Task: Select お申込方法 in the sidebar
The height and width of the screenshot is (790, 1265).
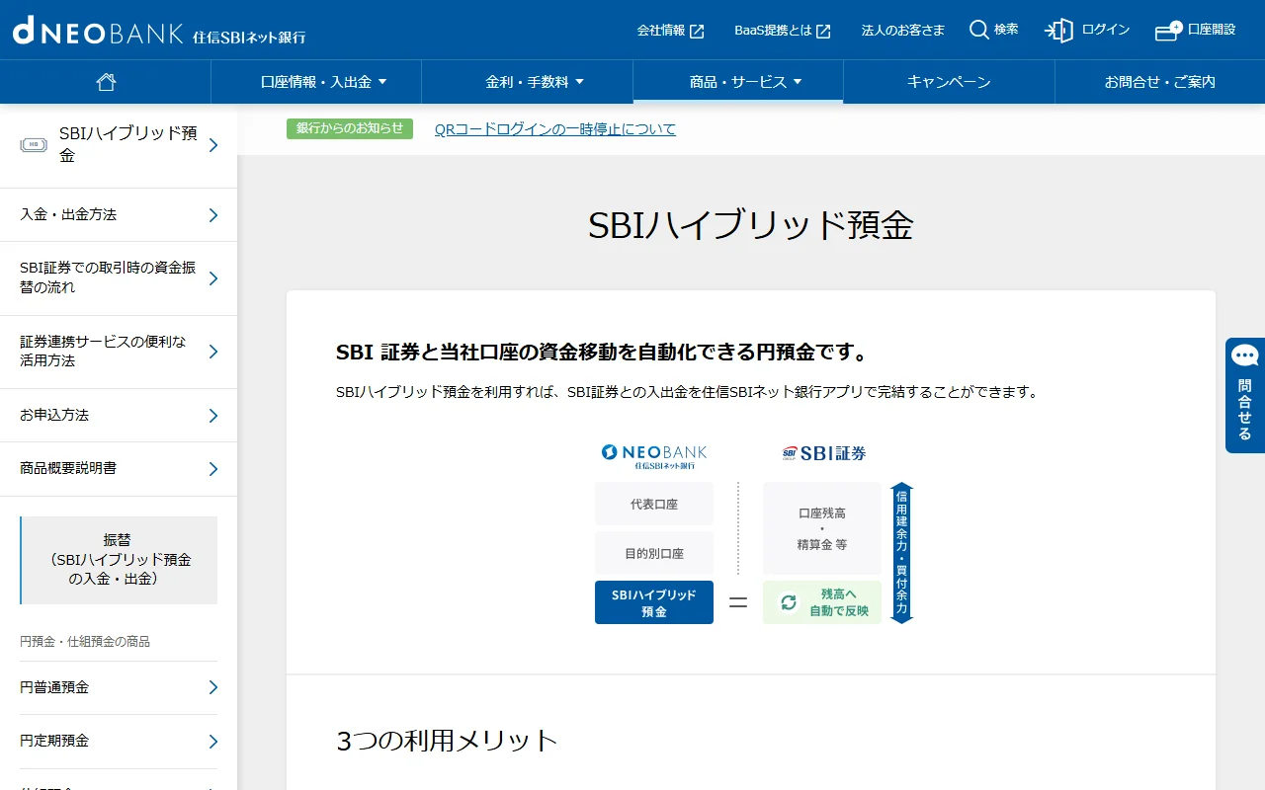Action: [x=119, y=416]
